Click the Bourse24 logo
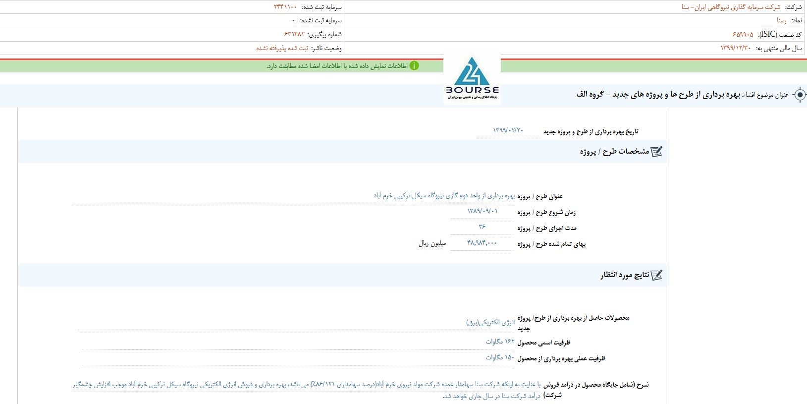 click(472, 79)
